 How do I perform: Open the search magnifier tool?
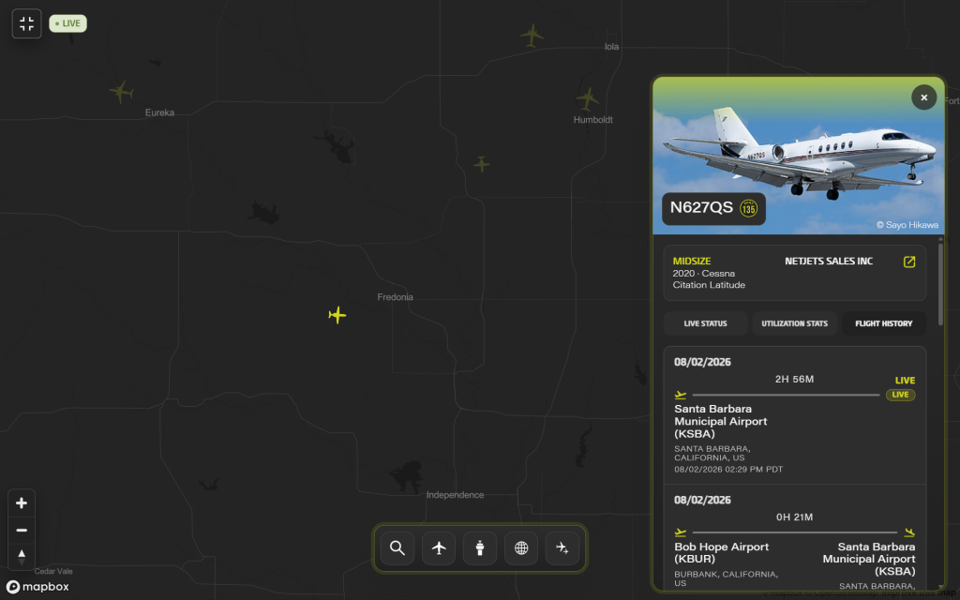[397, 547]
